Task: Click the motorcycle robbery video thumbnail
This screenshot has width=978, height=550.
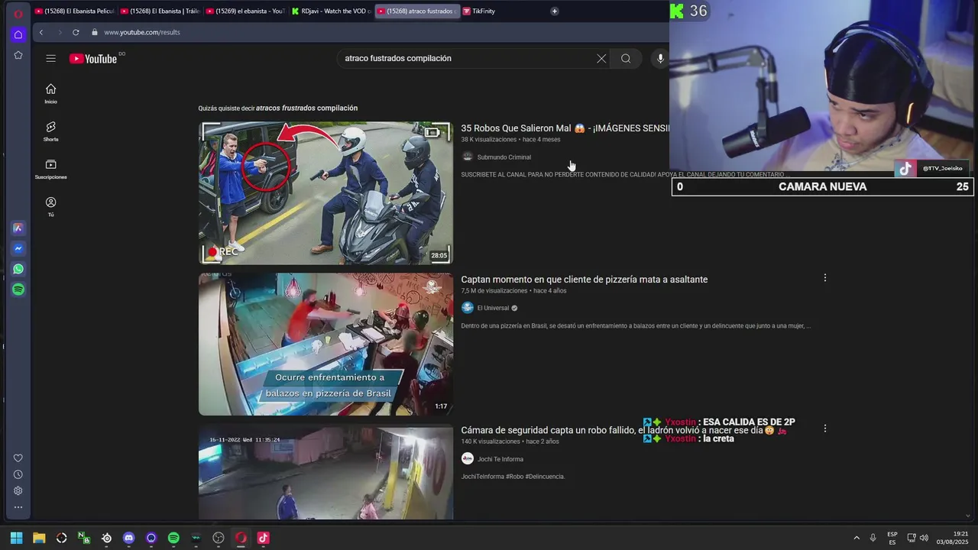Action: (x=325, y=193)
